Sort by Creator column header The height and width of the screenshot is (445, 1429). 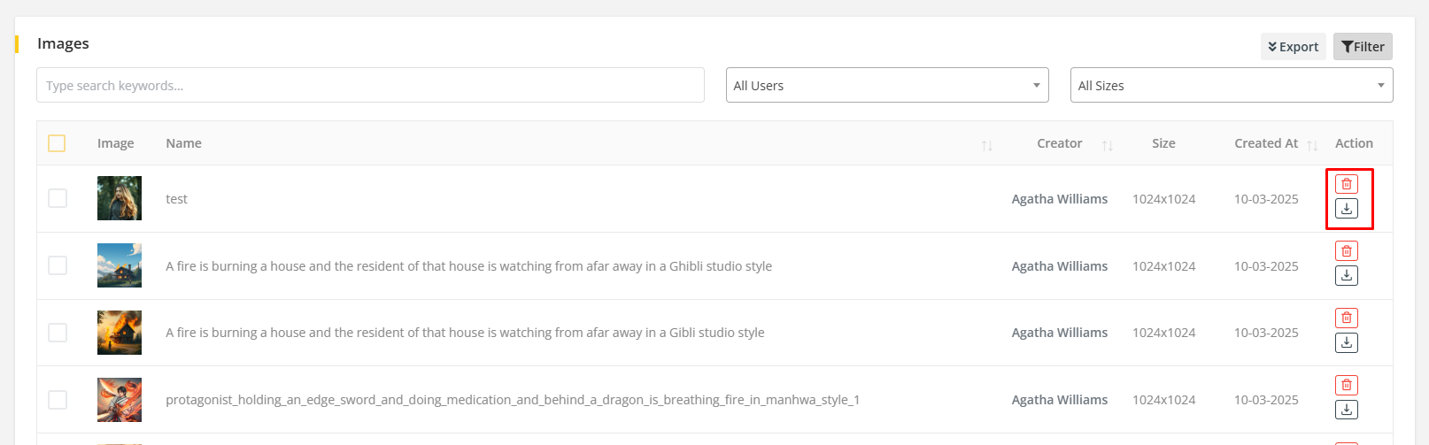pyautogui.click(x=1107, y=145)
